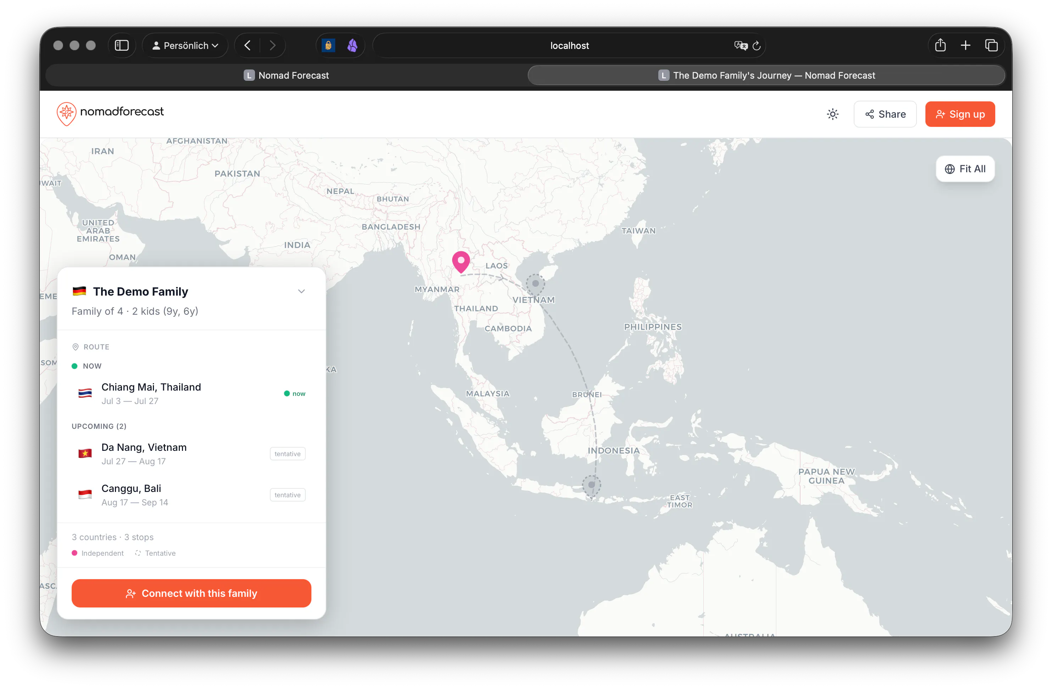
Task: Click the green now badge
Action: 294,393
